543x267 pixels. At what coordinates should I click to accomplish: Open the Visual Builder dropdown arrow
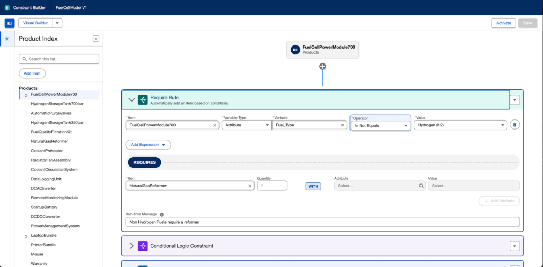coord(57,23)
